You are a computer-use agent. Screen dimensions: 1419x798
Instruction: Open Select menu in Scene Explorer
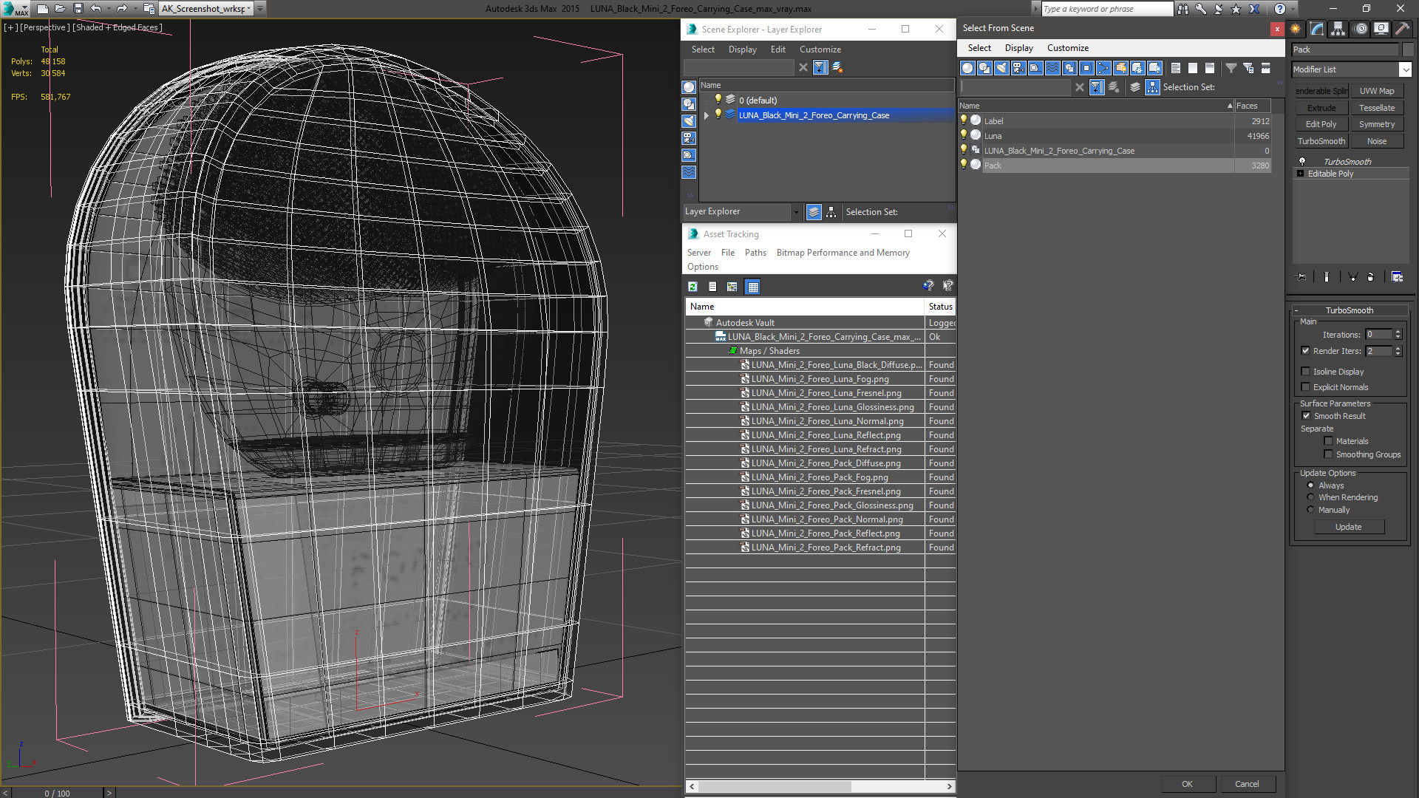(x=703, y=50)
